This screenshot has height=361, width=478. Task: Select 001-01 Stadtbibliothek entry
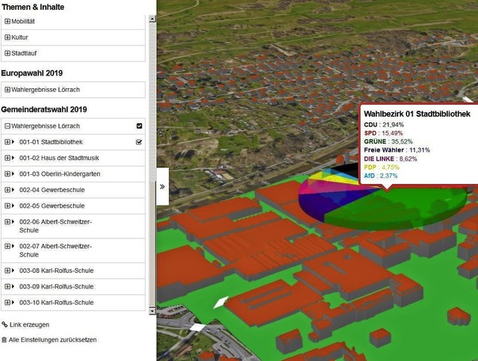pyautogui.click(x=51, y=142)
